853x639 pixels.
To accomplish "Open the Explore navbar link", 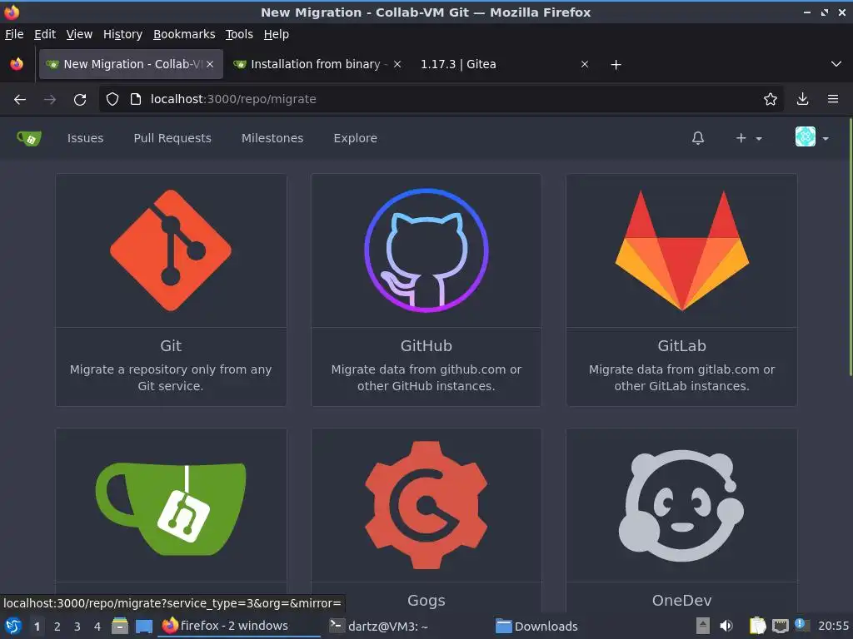I will (x=355, y=138).
